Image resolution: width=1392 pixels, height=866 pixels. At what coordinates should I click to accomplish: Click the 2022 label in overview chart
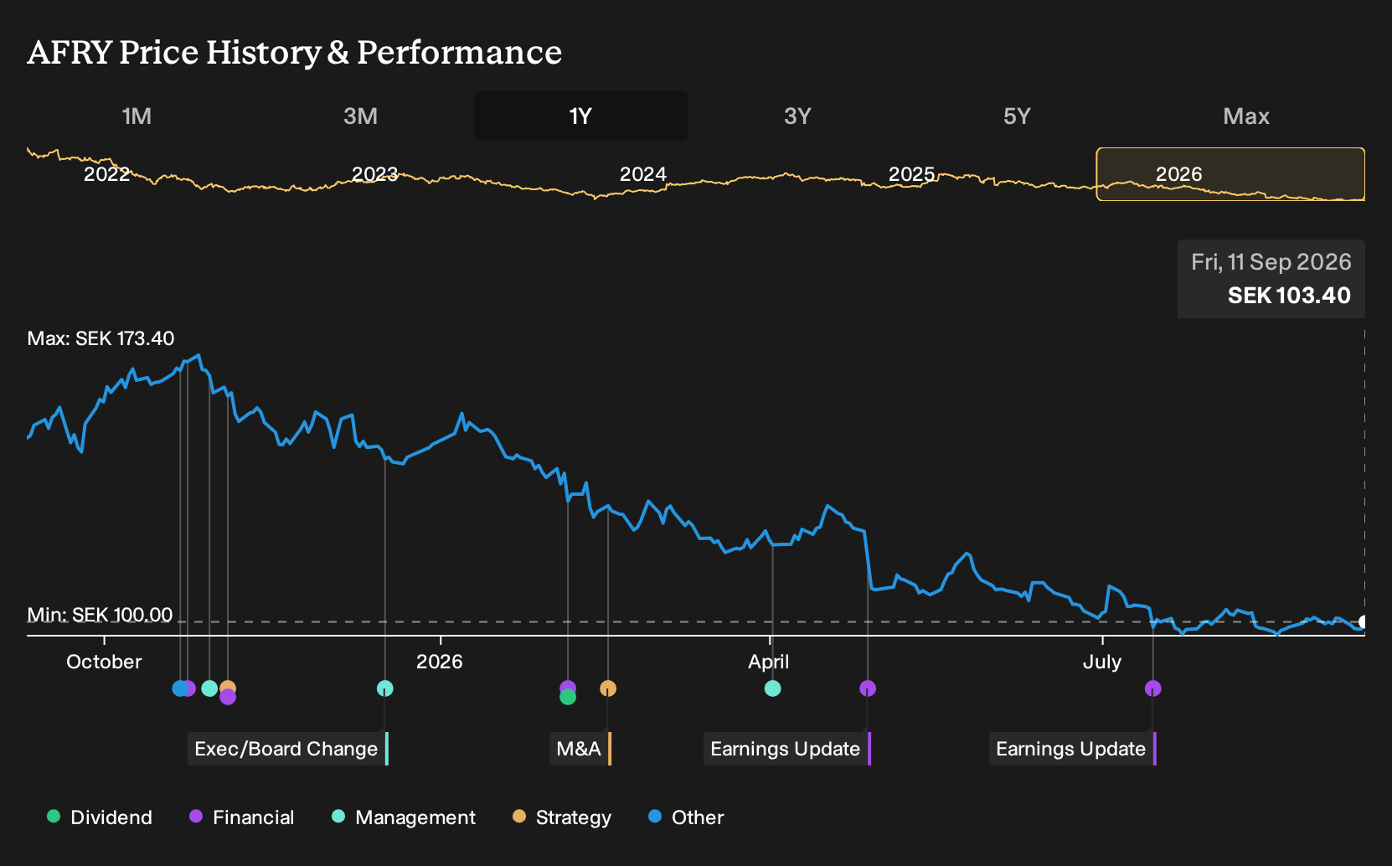pos(107,174)
